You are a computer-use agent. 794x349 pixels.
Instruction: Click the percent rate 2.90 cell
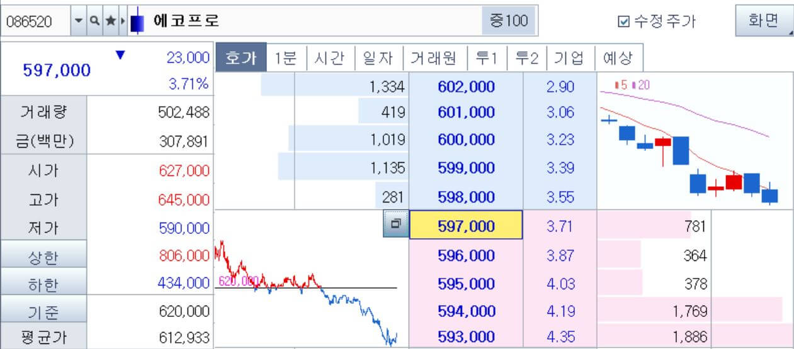560,87
